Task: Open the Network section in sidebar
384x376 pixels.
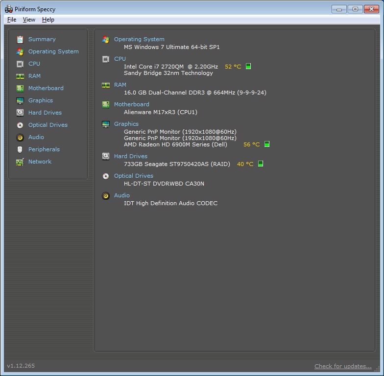Action: 40,162
